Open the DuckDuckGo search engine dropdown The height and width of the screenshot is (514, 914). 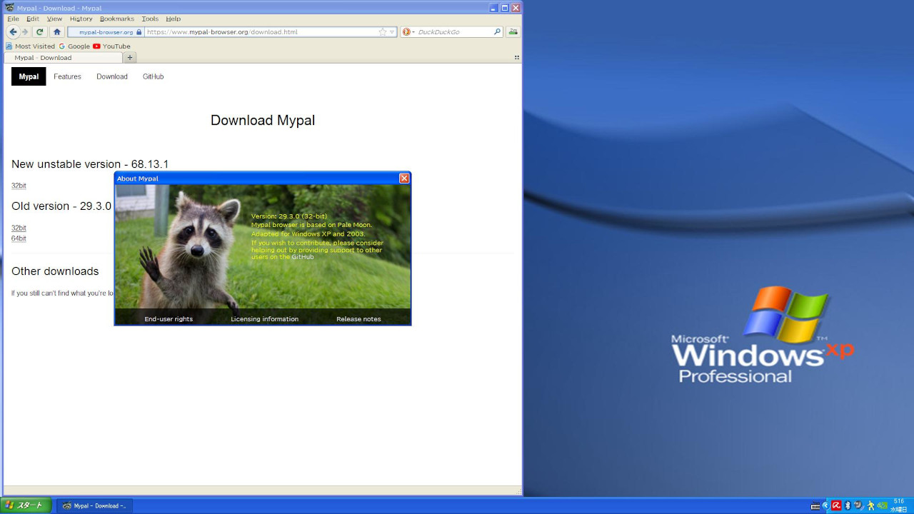click(408, 32)
